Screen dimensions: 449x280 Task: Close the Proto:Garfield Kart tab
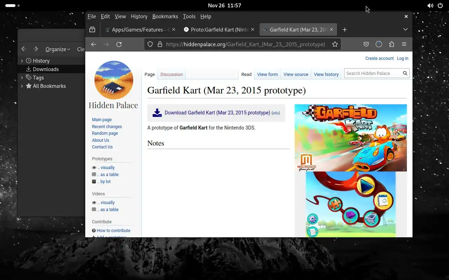253,30
